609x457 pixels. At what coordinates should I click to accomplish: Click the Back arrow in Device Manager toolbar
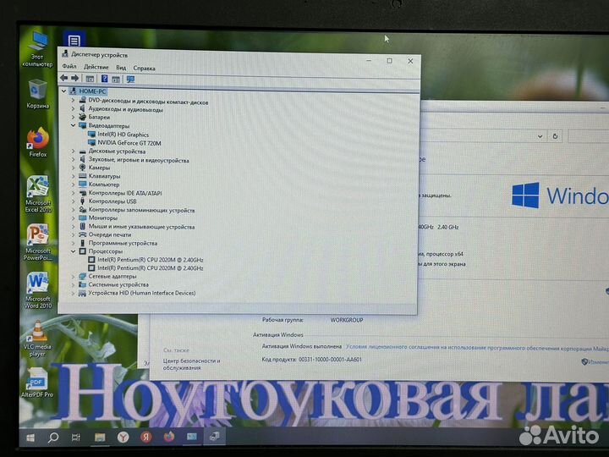[x=63, y=79]
